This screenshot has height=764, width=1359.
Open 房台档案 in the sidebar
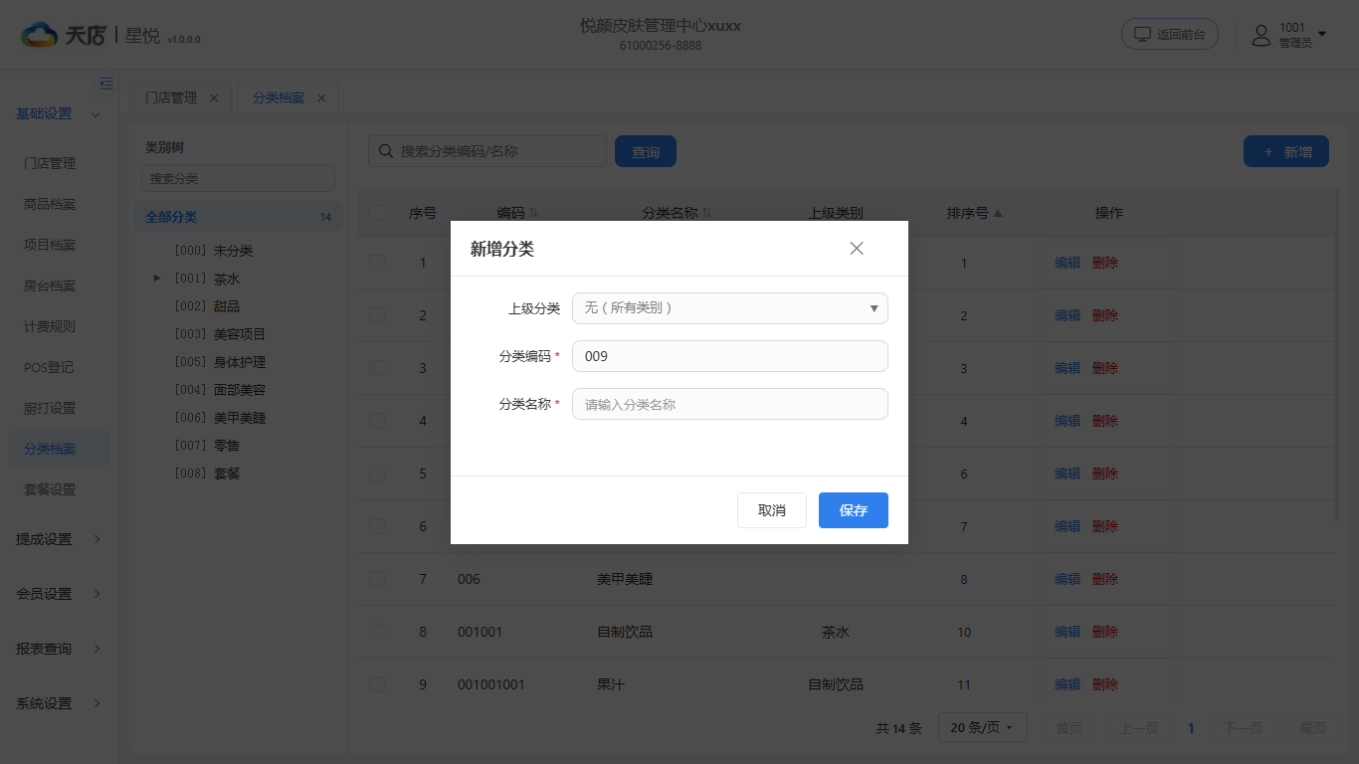(x=50, y=286)
